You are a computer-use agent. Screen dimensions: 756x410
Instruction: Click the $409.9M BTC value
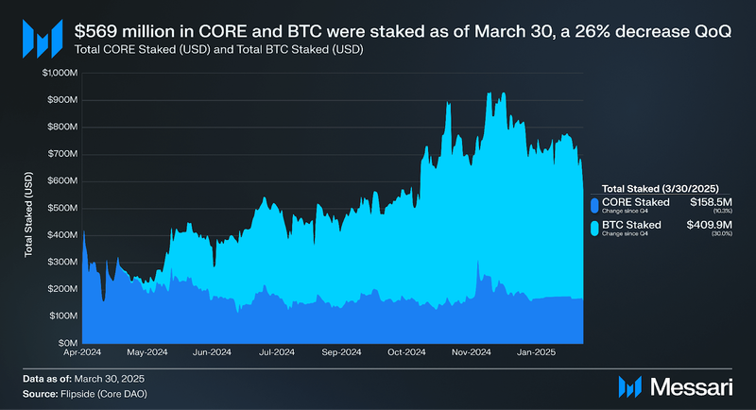710,225
